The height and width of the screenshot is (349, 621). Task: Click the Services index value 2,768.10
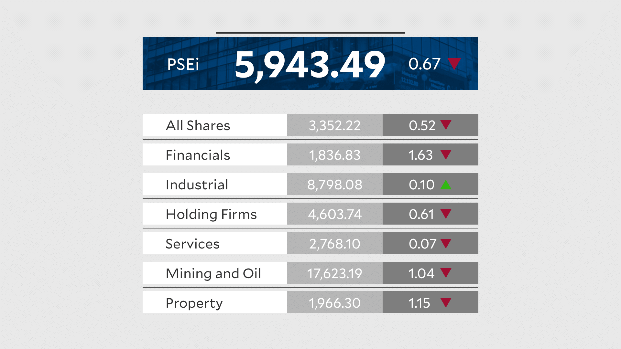(x=335, y=244)
